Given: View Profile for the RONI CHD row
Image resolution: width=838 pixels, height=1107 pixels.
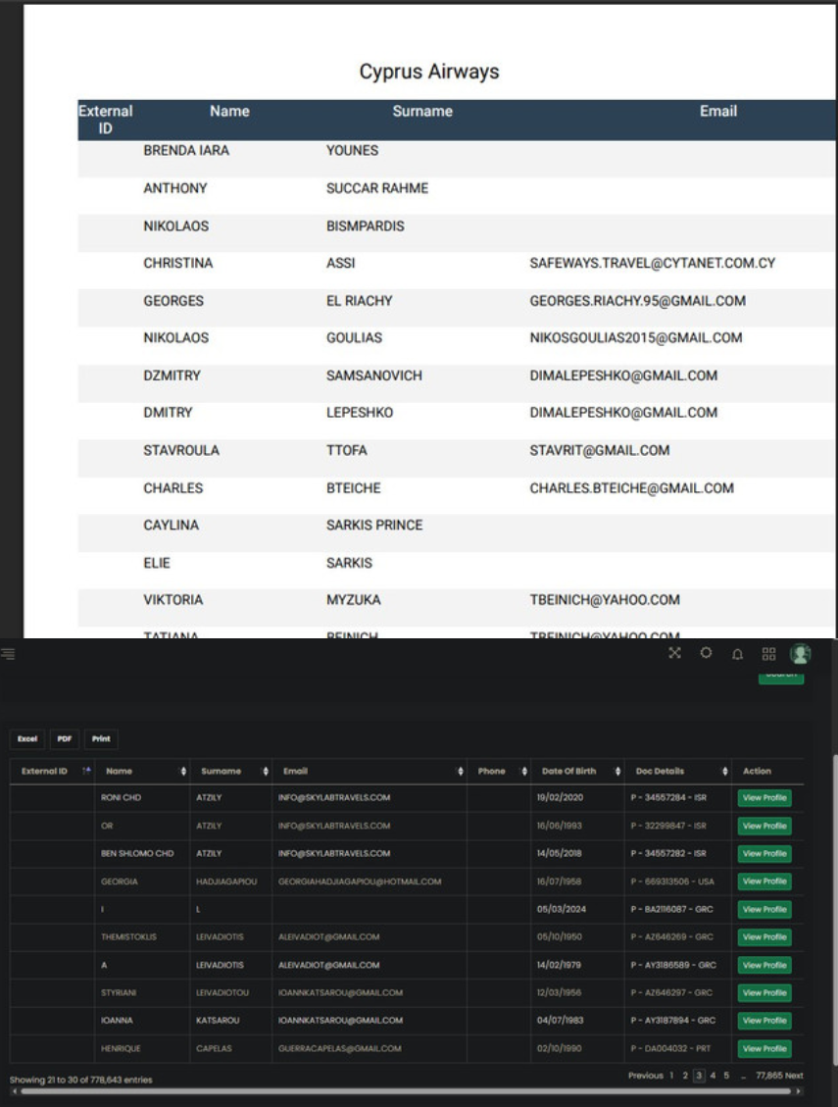Looking at the screenshot, I should (x=764, y=798).
